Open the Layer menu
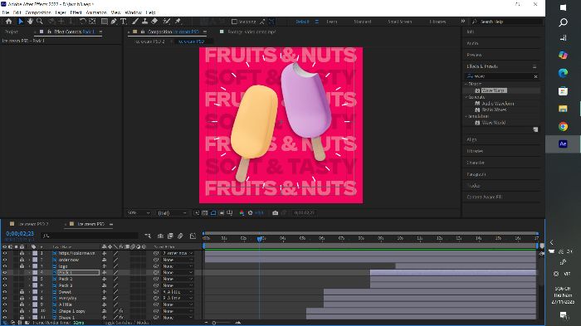This screenshot has height=326, width=581. (x=61, y=12)
